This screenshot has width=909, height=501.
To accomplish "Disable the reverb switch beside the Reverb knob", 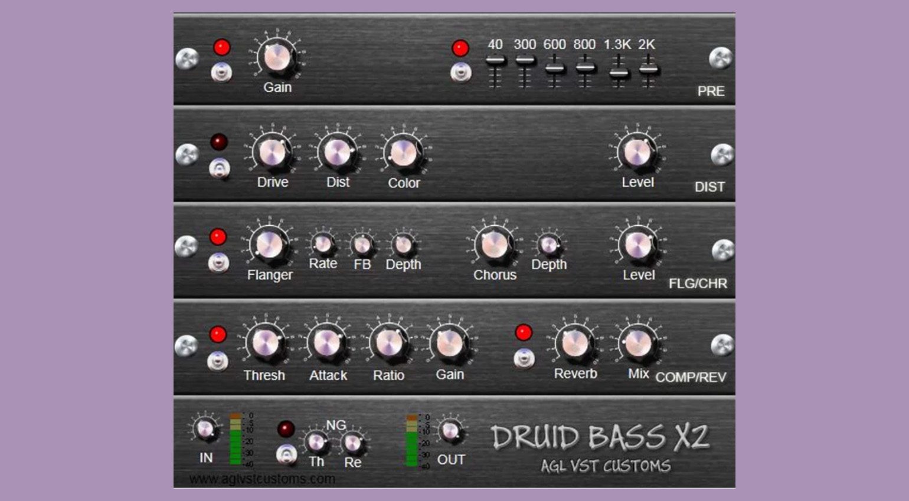I will click(524, 358).
